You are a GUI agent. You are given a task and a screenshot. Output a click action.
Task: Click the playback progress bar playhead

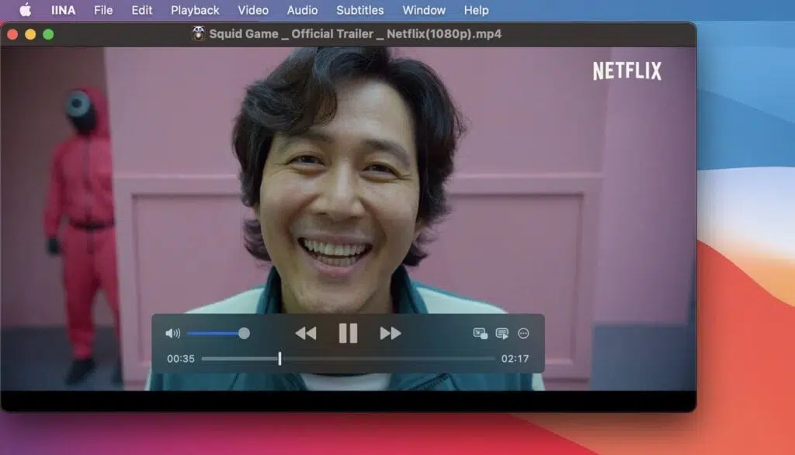[x=279, y=359]
